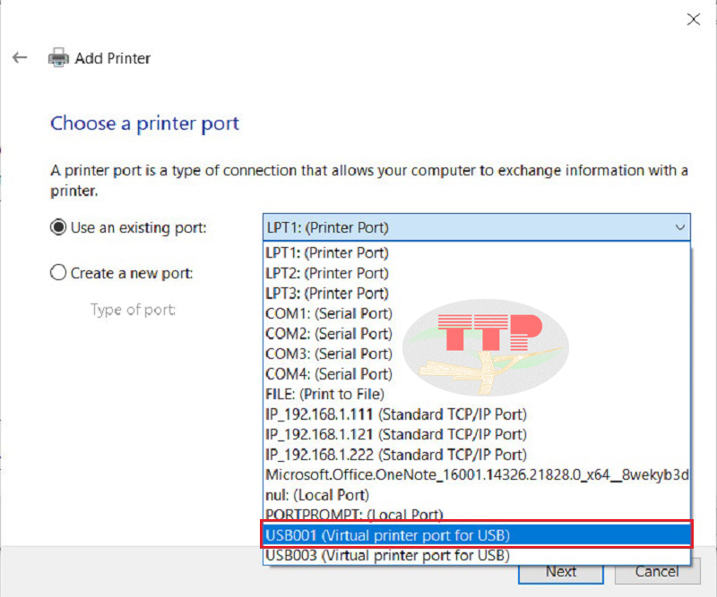Choose USB001 (Virtual printer port for USB)
Image resolution: width=717 pixels, height=597 pixels.
[477, 535]
